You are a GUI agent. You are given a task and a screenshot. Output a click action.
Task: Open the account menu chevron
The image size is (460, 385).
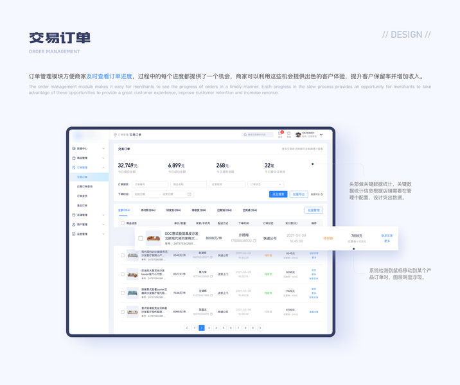coord(321,135)
